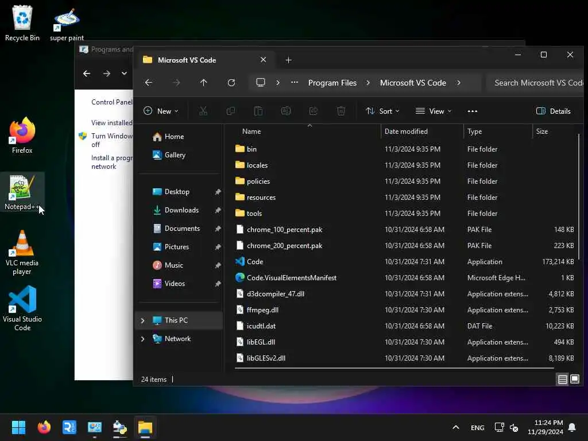Open the Sort dropdown menu
588x441 pixels.
pos(382,111)
